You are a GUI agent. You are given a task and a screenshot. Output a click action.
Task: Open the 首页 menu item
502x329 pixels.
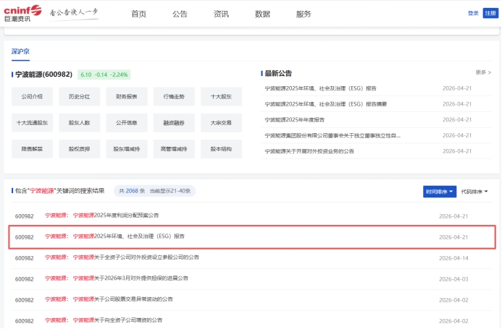tap(138, 14)
